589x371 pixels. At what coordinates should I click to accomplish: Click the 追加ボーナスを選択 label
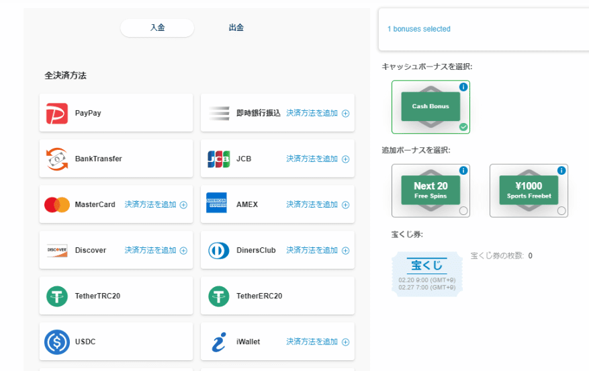(x=416, y=151)
